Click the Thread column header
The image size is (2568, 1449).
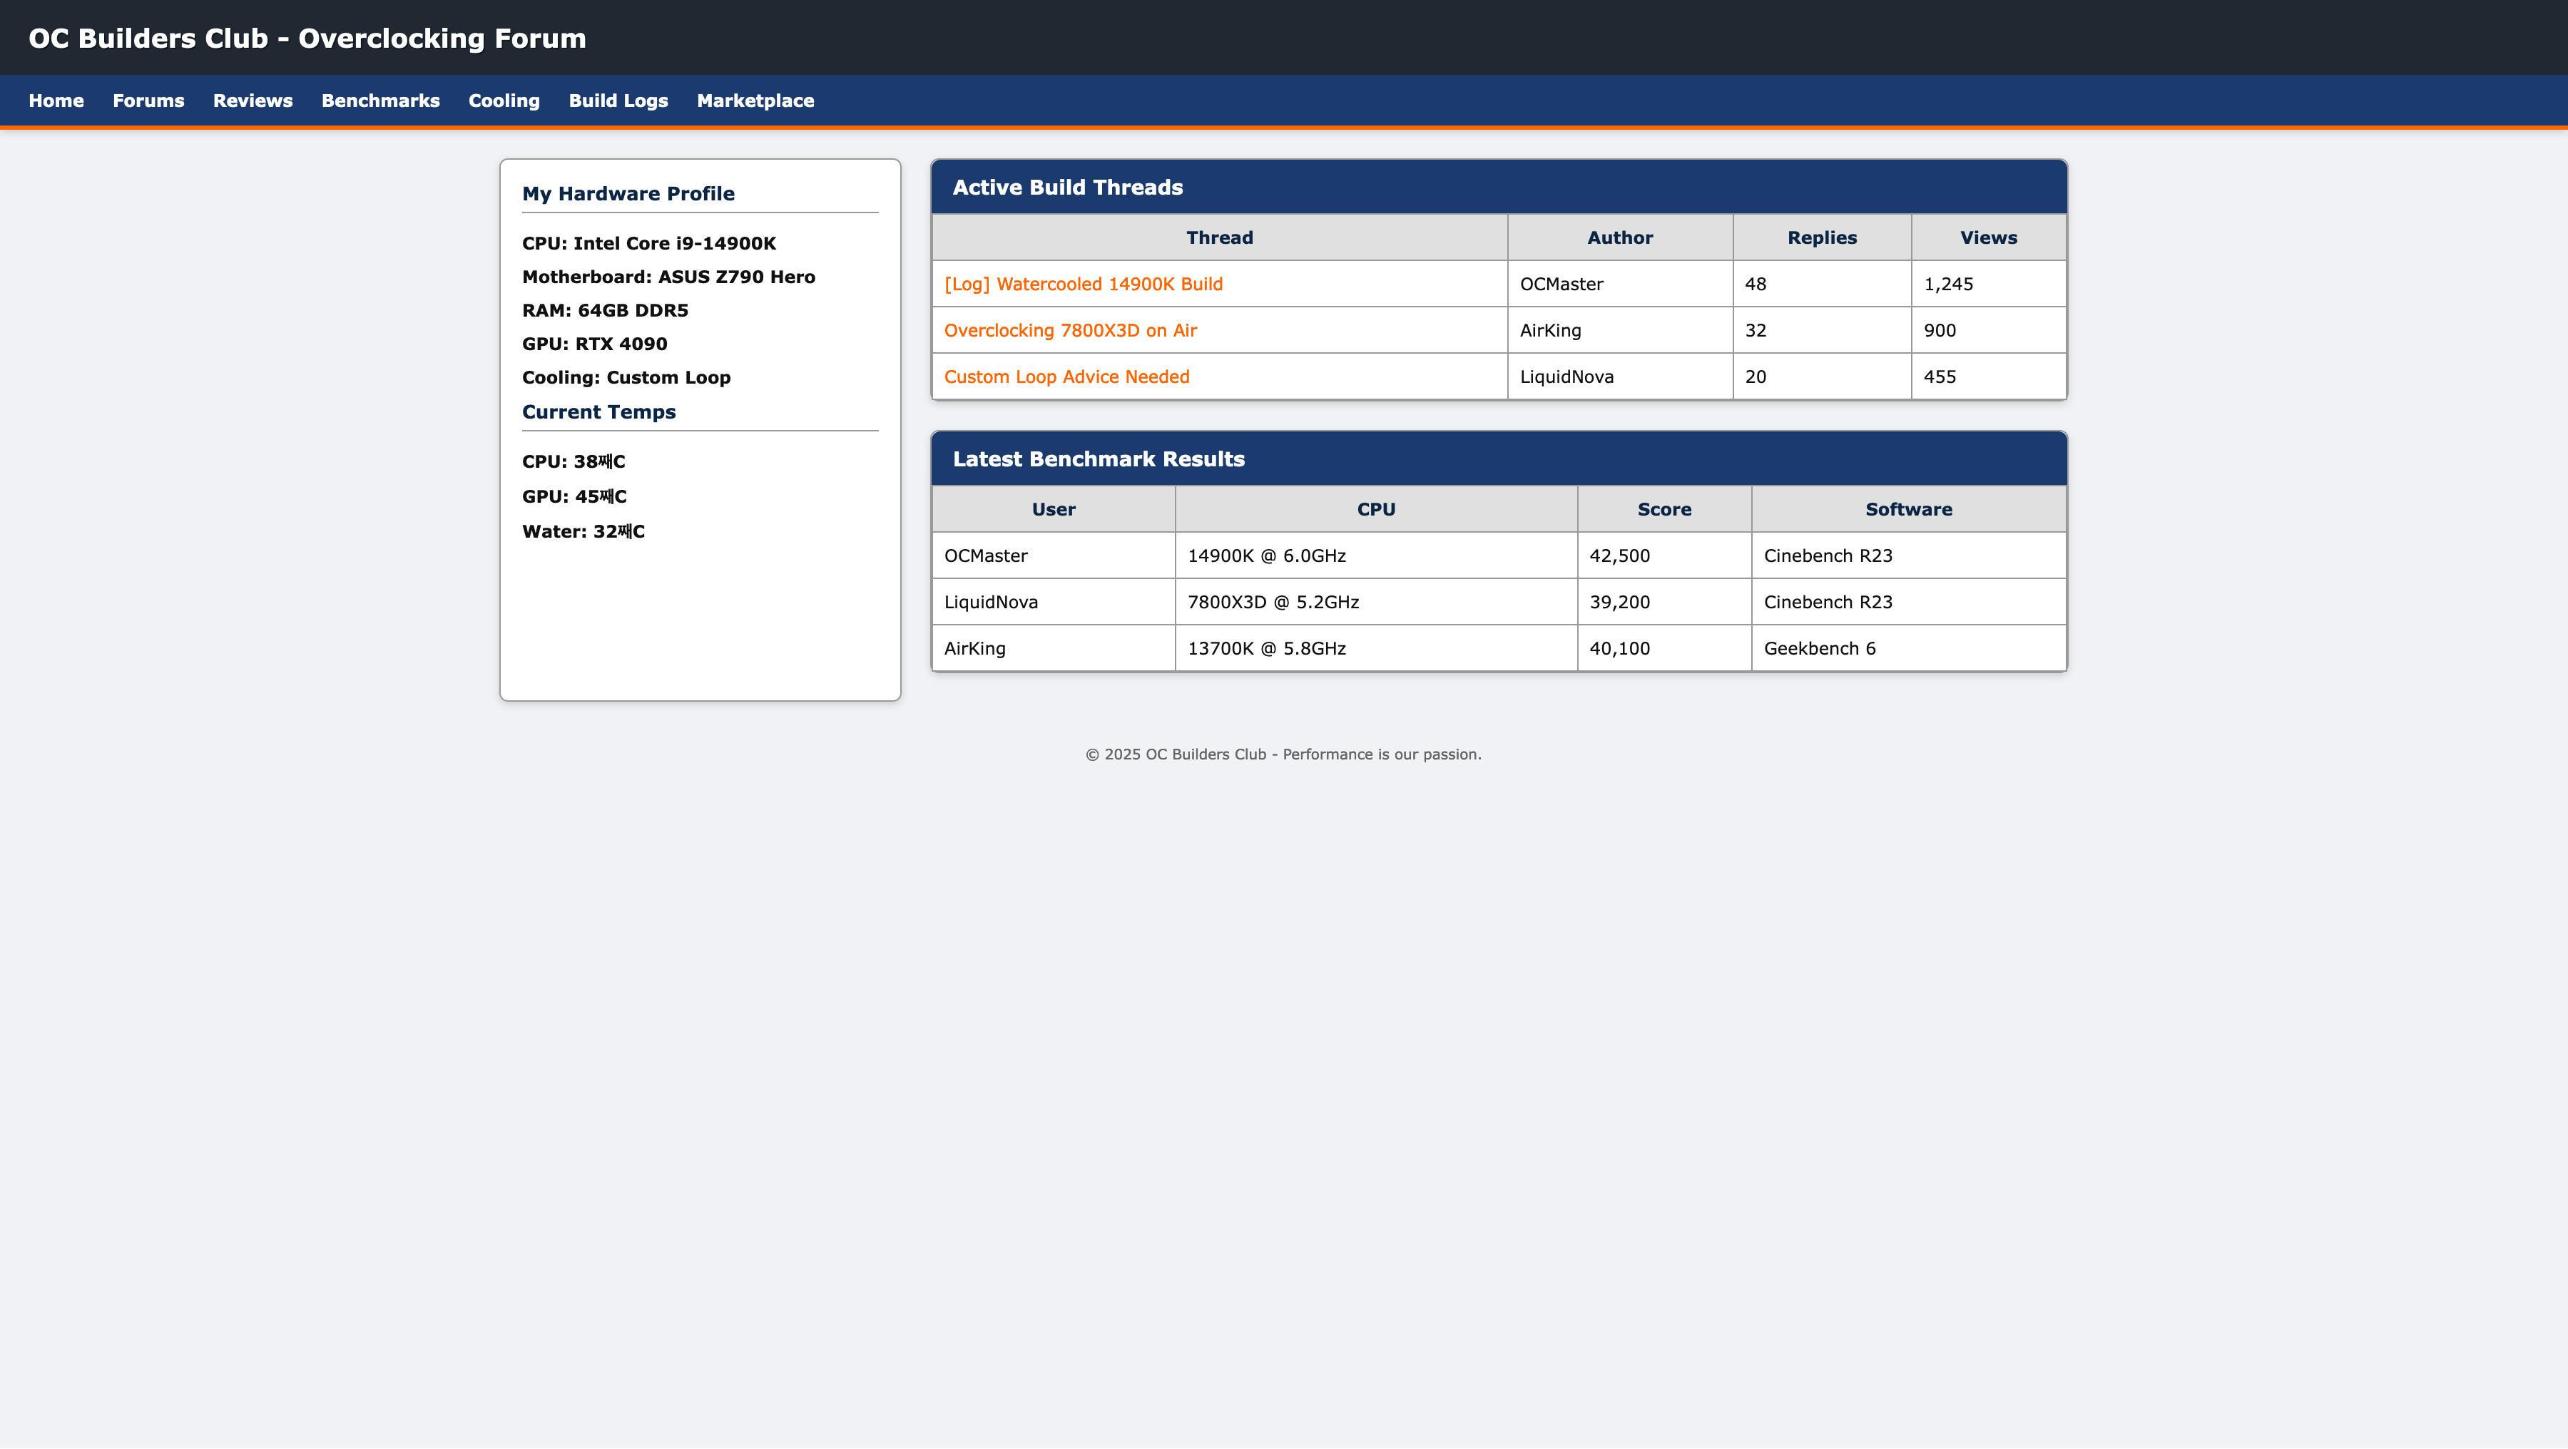coord(1218,237)
